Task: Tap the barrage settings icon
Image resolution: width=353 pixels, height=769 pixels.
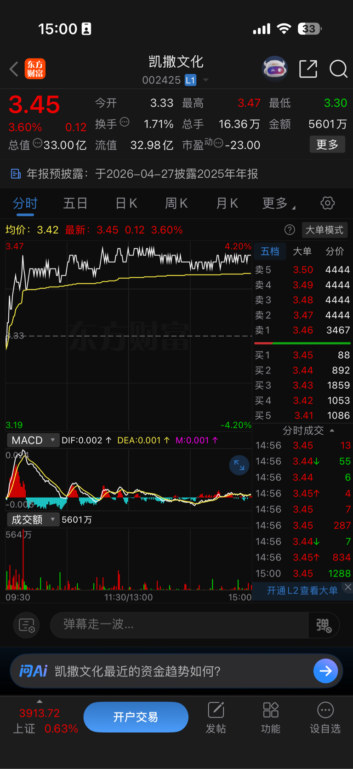Action: coord(27,625)
